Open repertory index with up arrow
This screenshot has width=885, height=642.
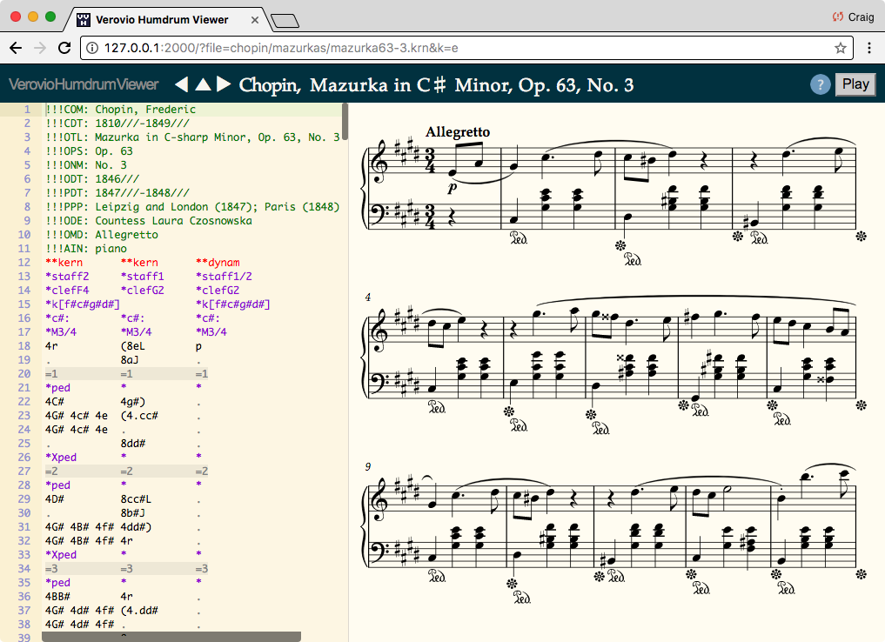(x=203, y=84)
